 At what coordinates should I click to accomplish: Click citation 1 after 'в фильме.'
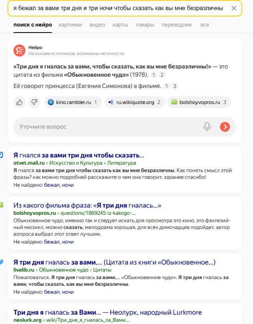coord(166,86)
